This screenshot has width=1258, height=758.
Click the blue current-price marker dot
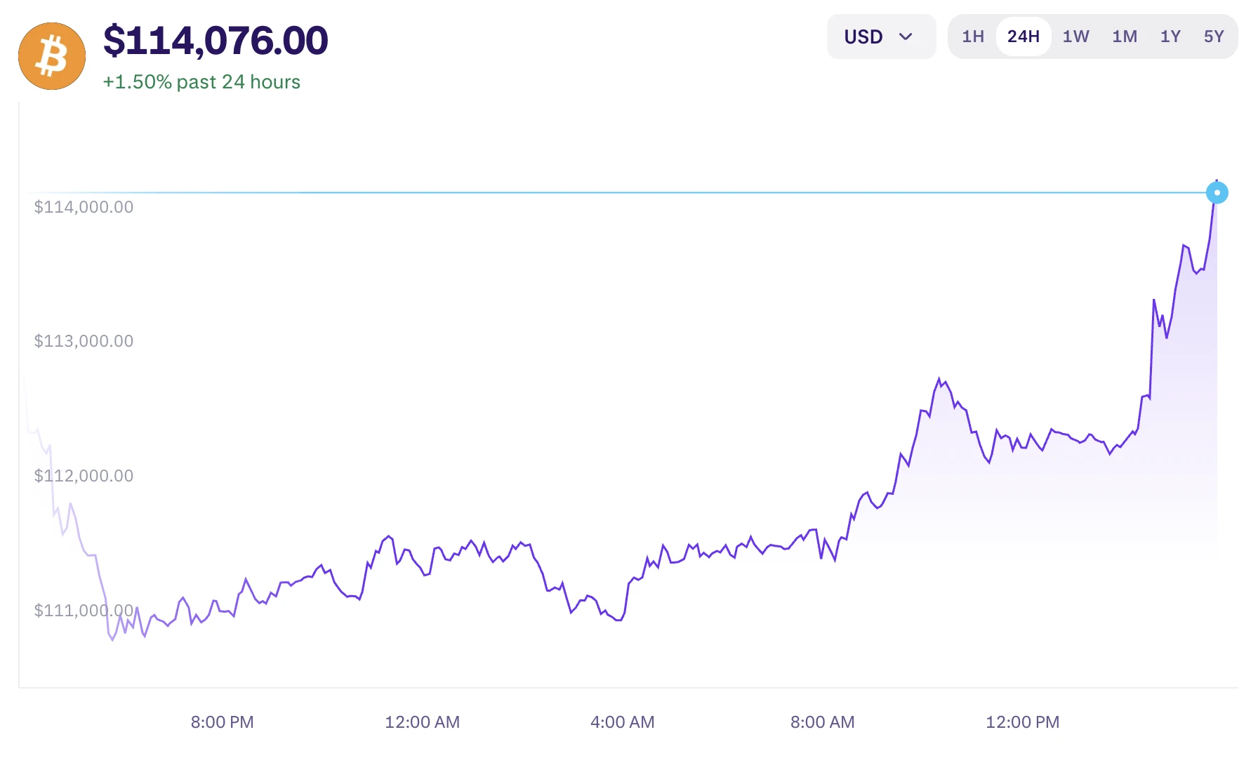click(1217, 192)
